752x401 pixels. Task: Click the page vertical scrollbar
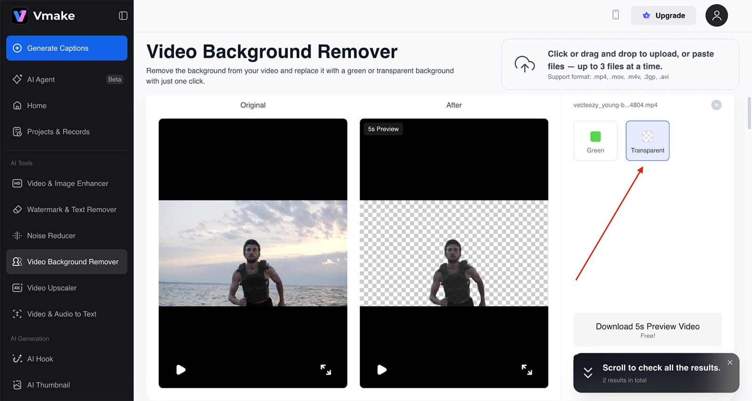point(749,113)
